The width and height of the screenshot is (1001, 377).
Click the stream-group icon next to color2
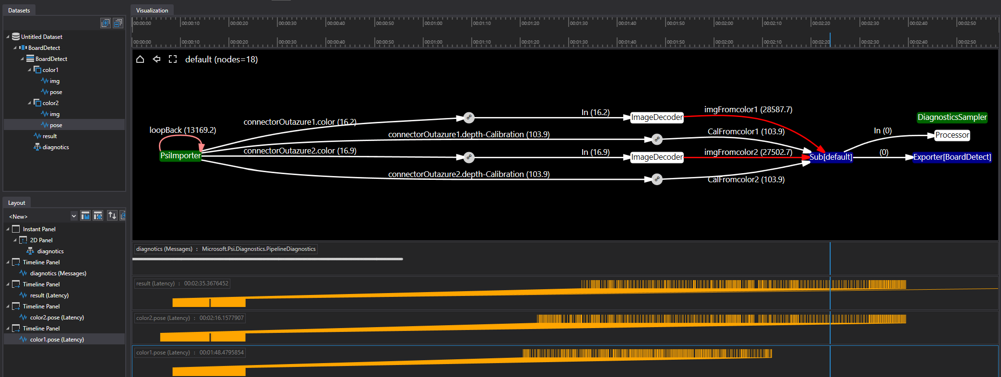(x=37, y=103)
